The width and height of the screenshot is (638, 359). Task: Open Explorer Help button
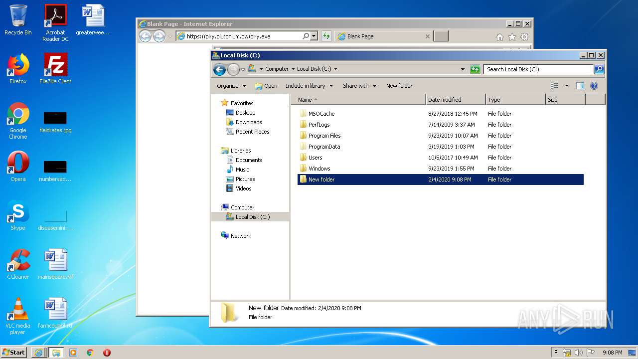594,86
